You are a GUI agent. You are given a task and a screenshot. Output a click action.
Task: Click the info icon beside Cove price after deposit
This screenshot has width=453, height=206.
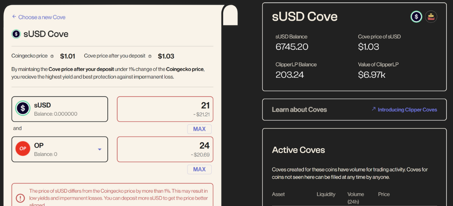[150, 56]
